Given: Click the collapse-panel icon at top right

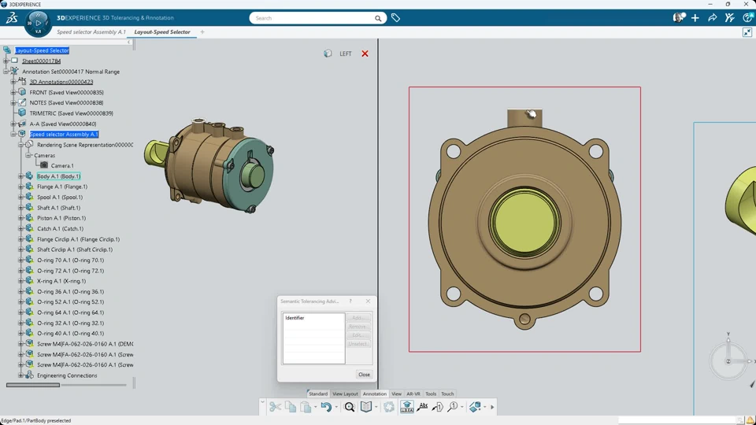Looking at the screenshot, I should [x=747, y=32].
